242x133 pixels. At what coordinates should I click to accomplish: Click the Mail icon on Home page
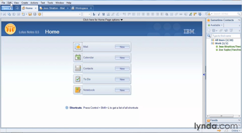point(78,47)
